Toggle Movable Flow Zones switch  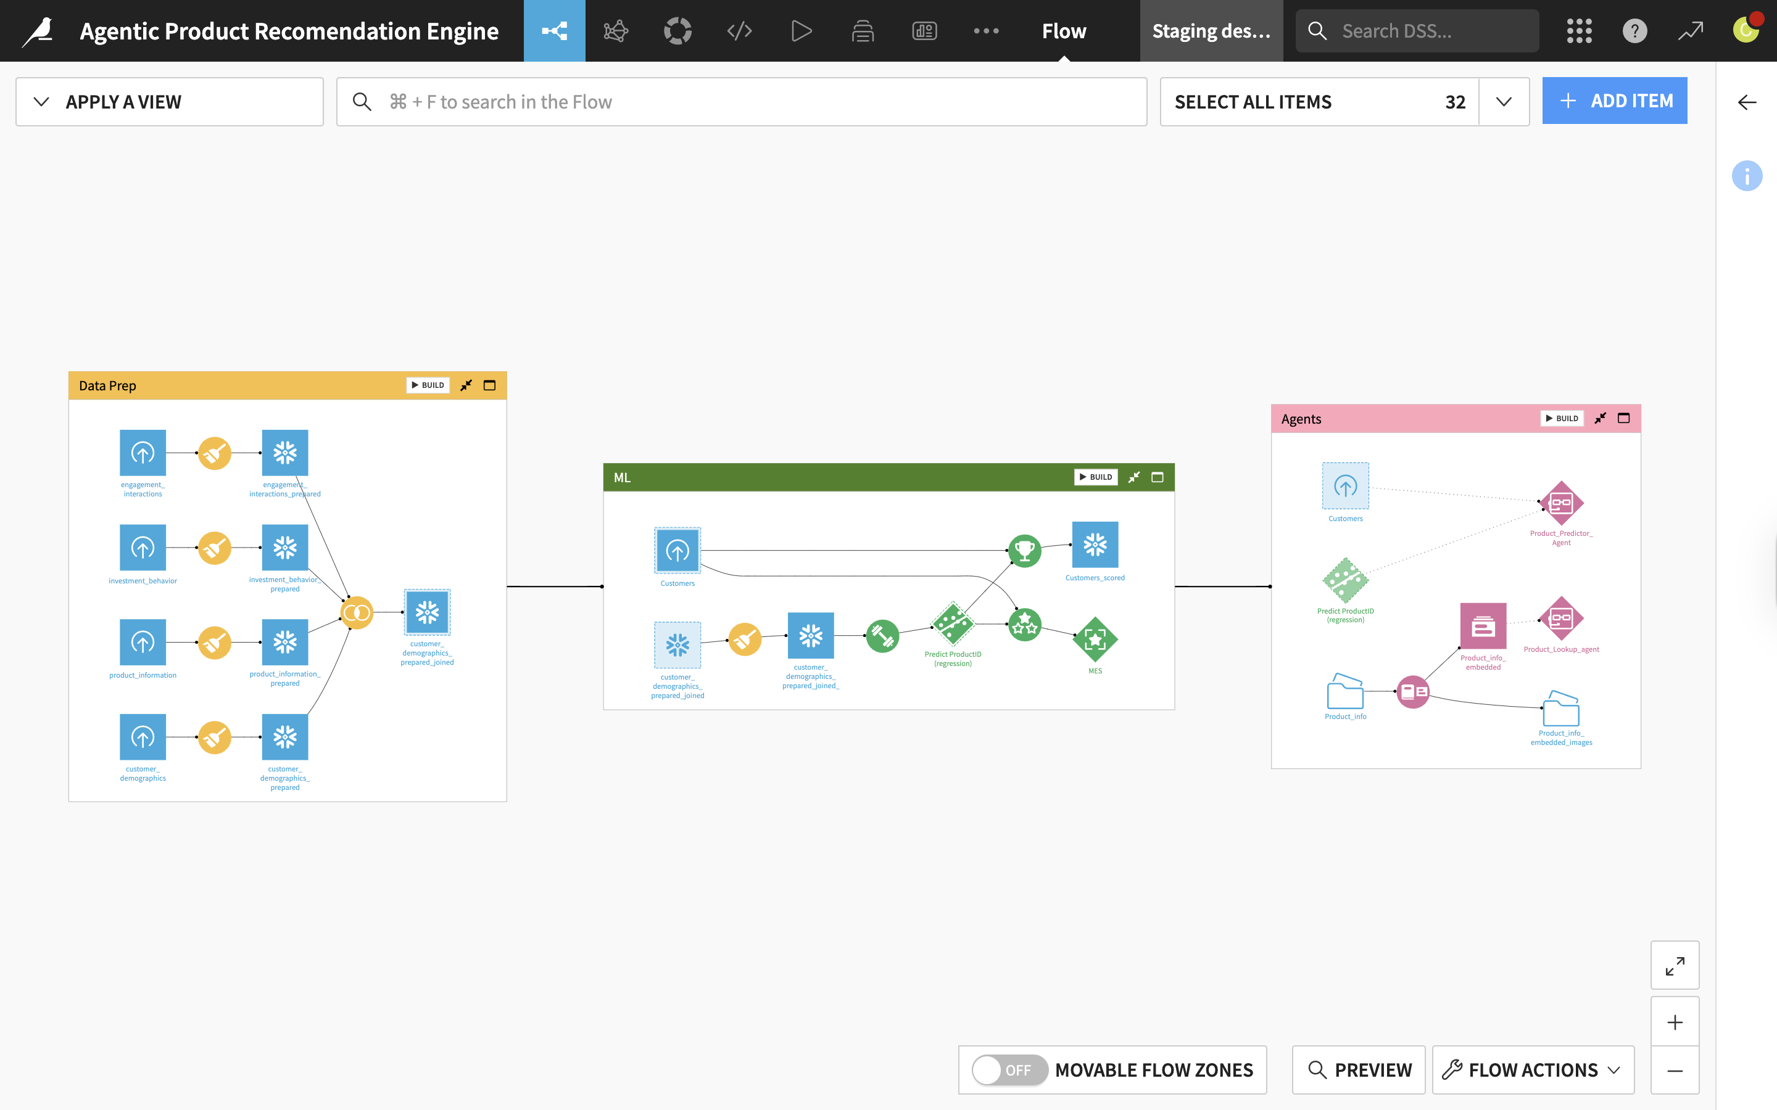tap(1009, 1070)
